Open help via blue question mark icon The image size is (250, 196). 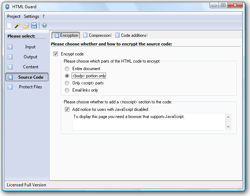point(44,25)
